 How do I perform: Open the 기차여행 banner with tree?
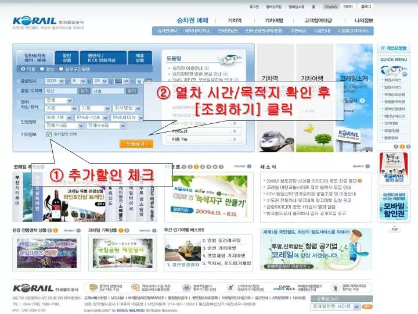click(x=315, y=98)
